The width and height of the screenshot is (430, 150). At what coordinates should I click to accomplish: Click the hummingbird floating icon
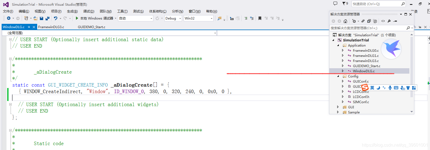[391, 49]
